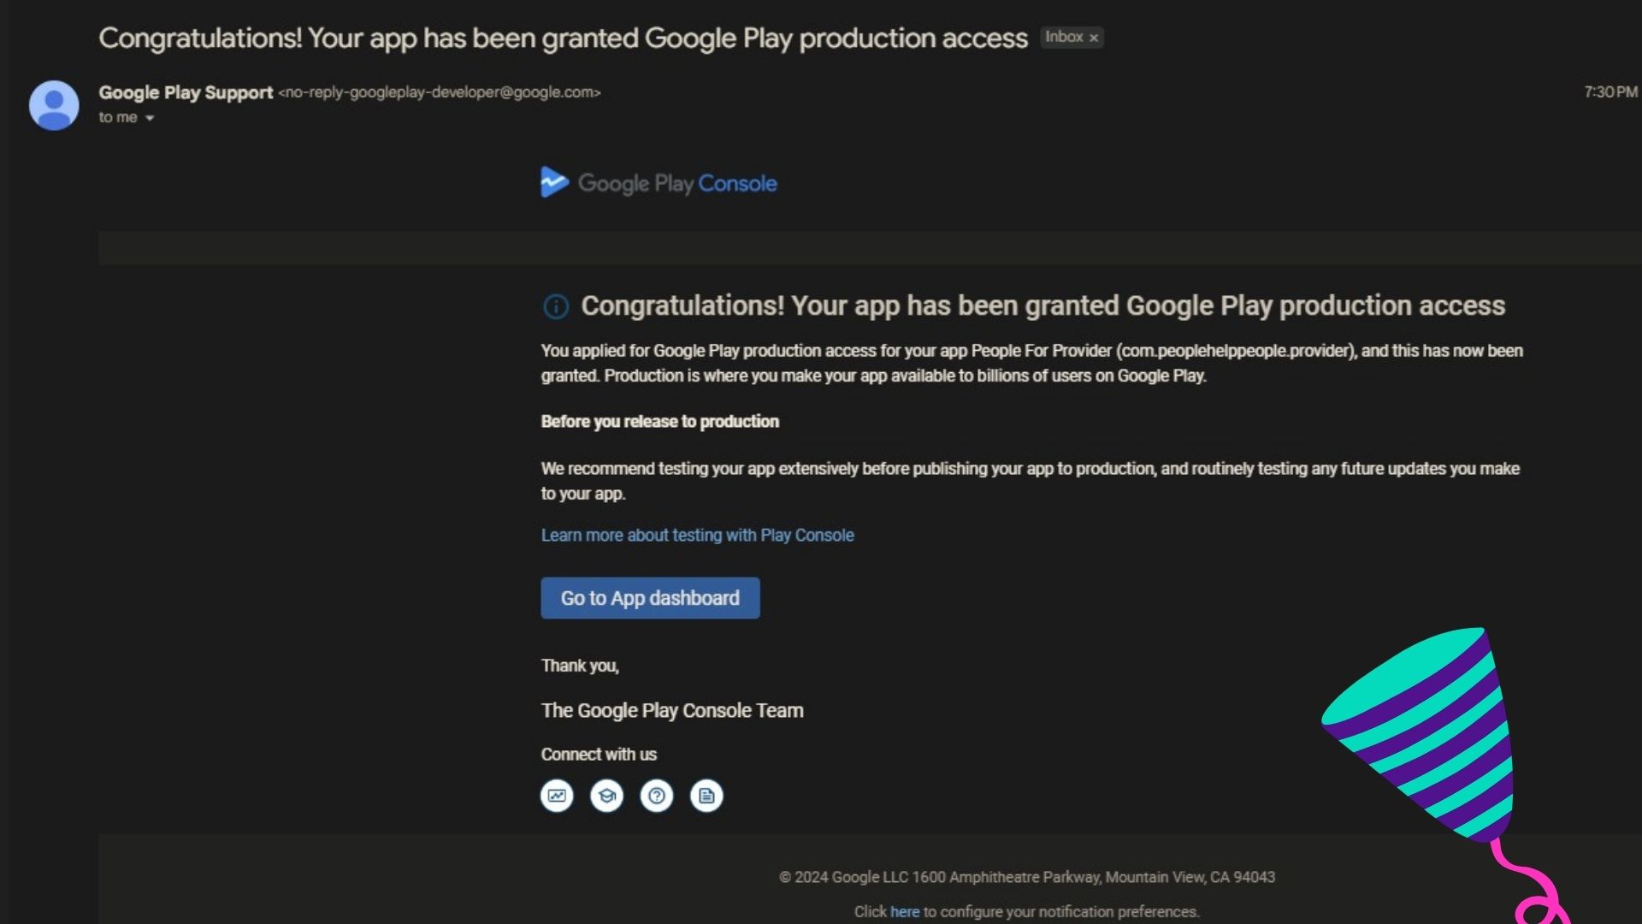Expand the 'to me' recipient details
Screen dimensions: 1642x924
point(117,117)
